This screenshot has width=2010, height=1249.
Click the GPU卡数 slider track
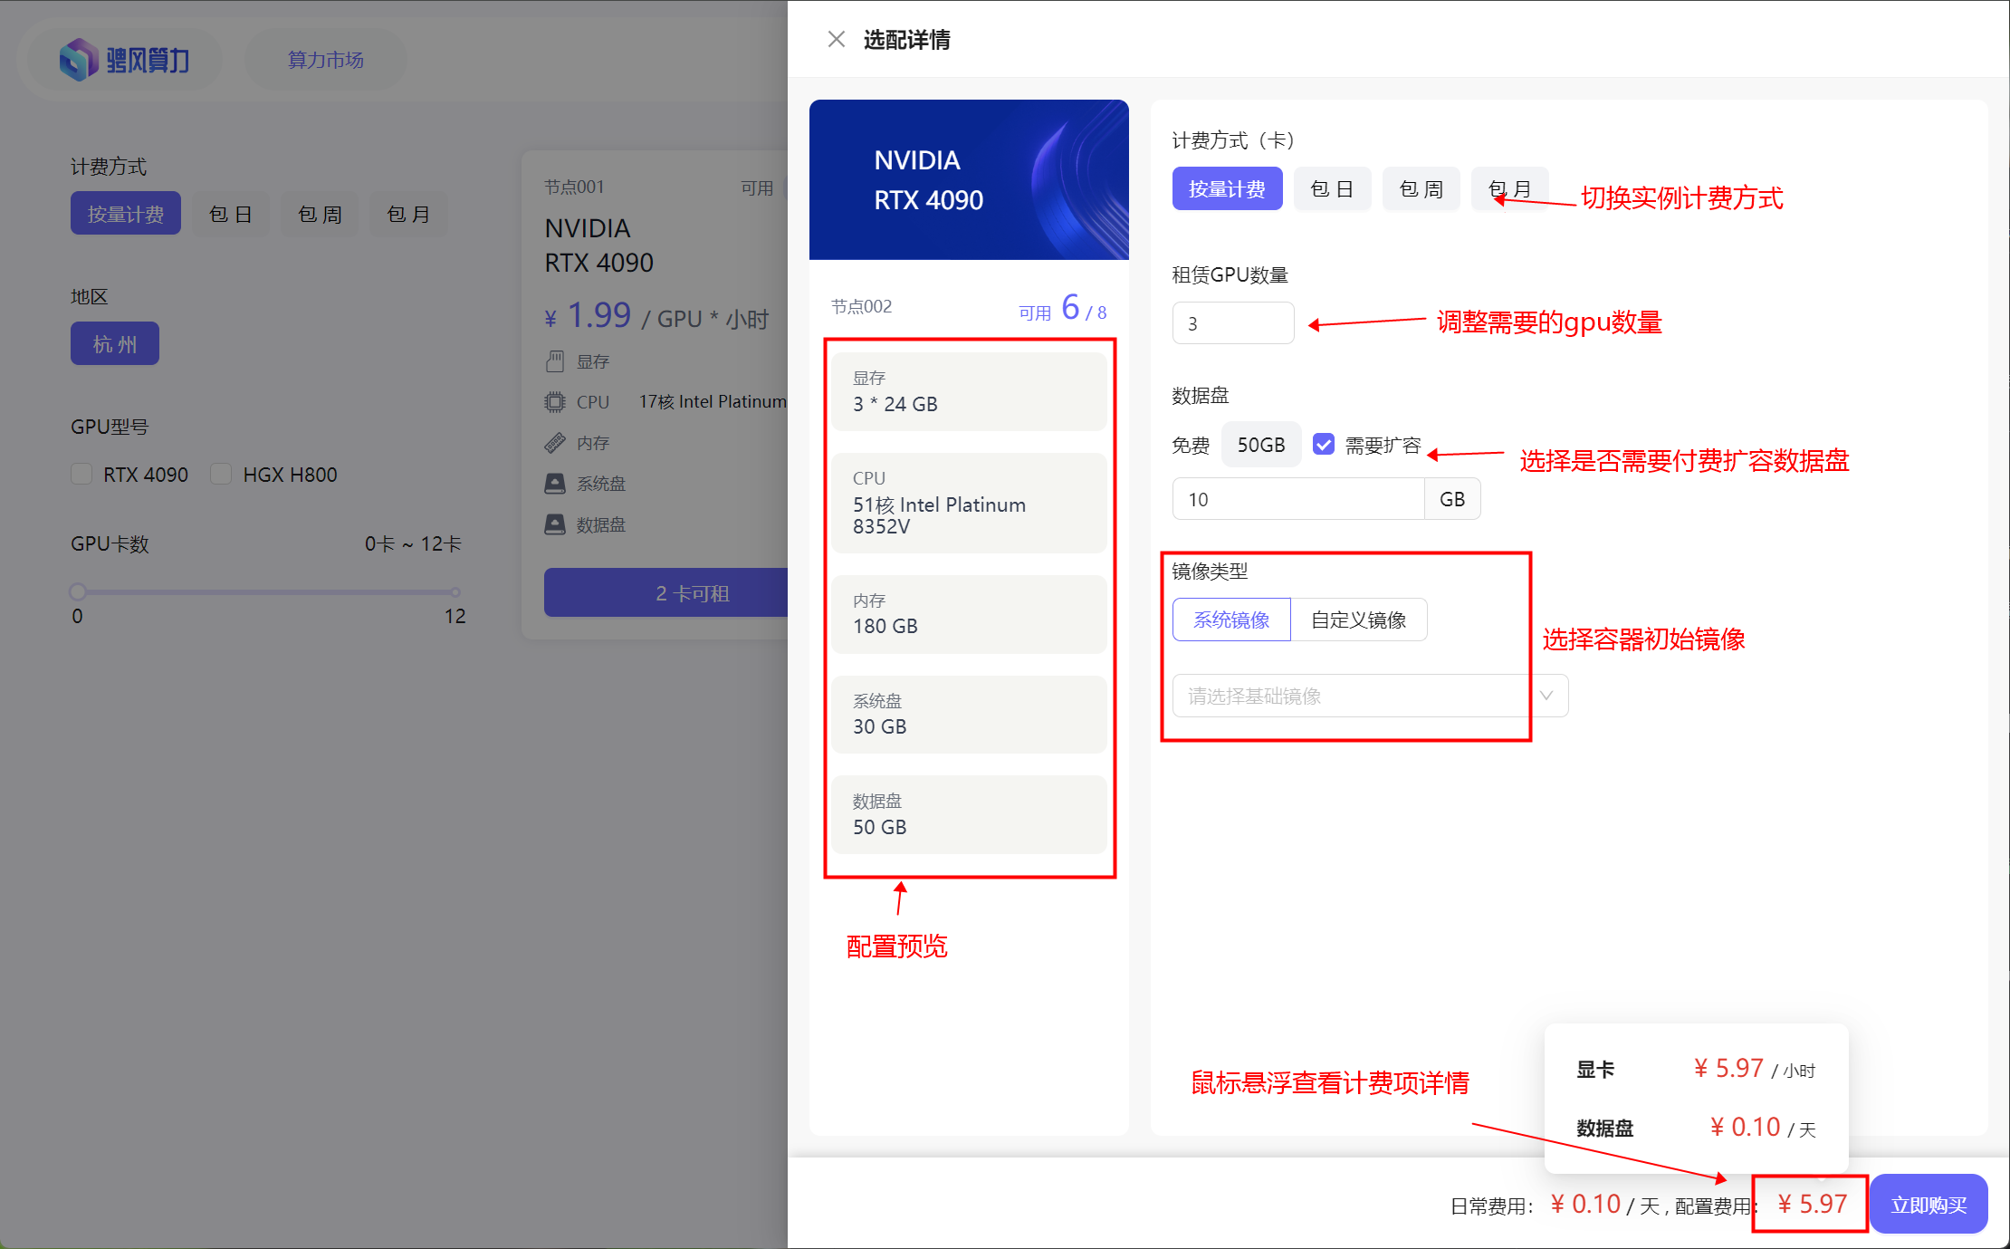point(266,592)
